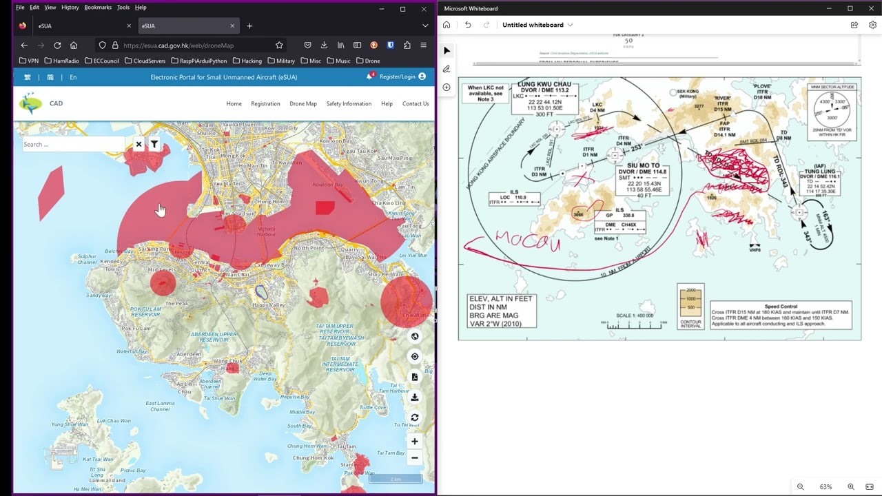The image size is (882, 496).
Task: Click the 63% zoom level in Whiteboard
Action: click(x=825, y=487)
